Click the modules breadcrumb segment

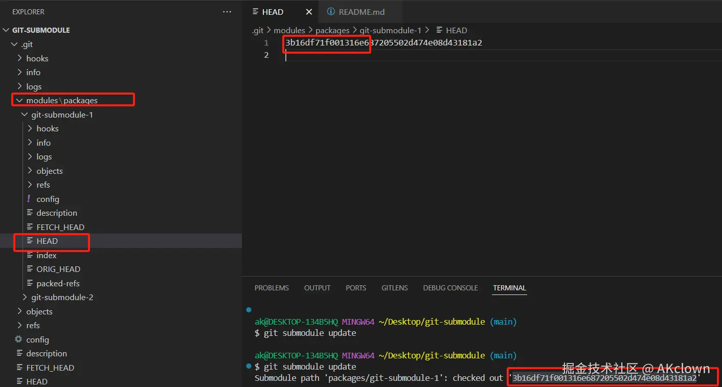tap(289, 30)
